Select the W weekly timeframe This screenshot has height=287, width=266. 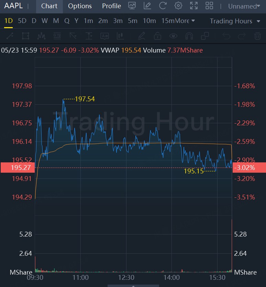click(x=45, y=21)
